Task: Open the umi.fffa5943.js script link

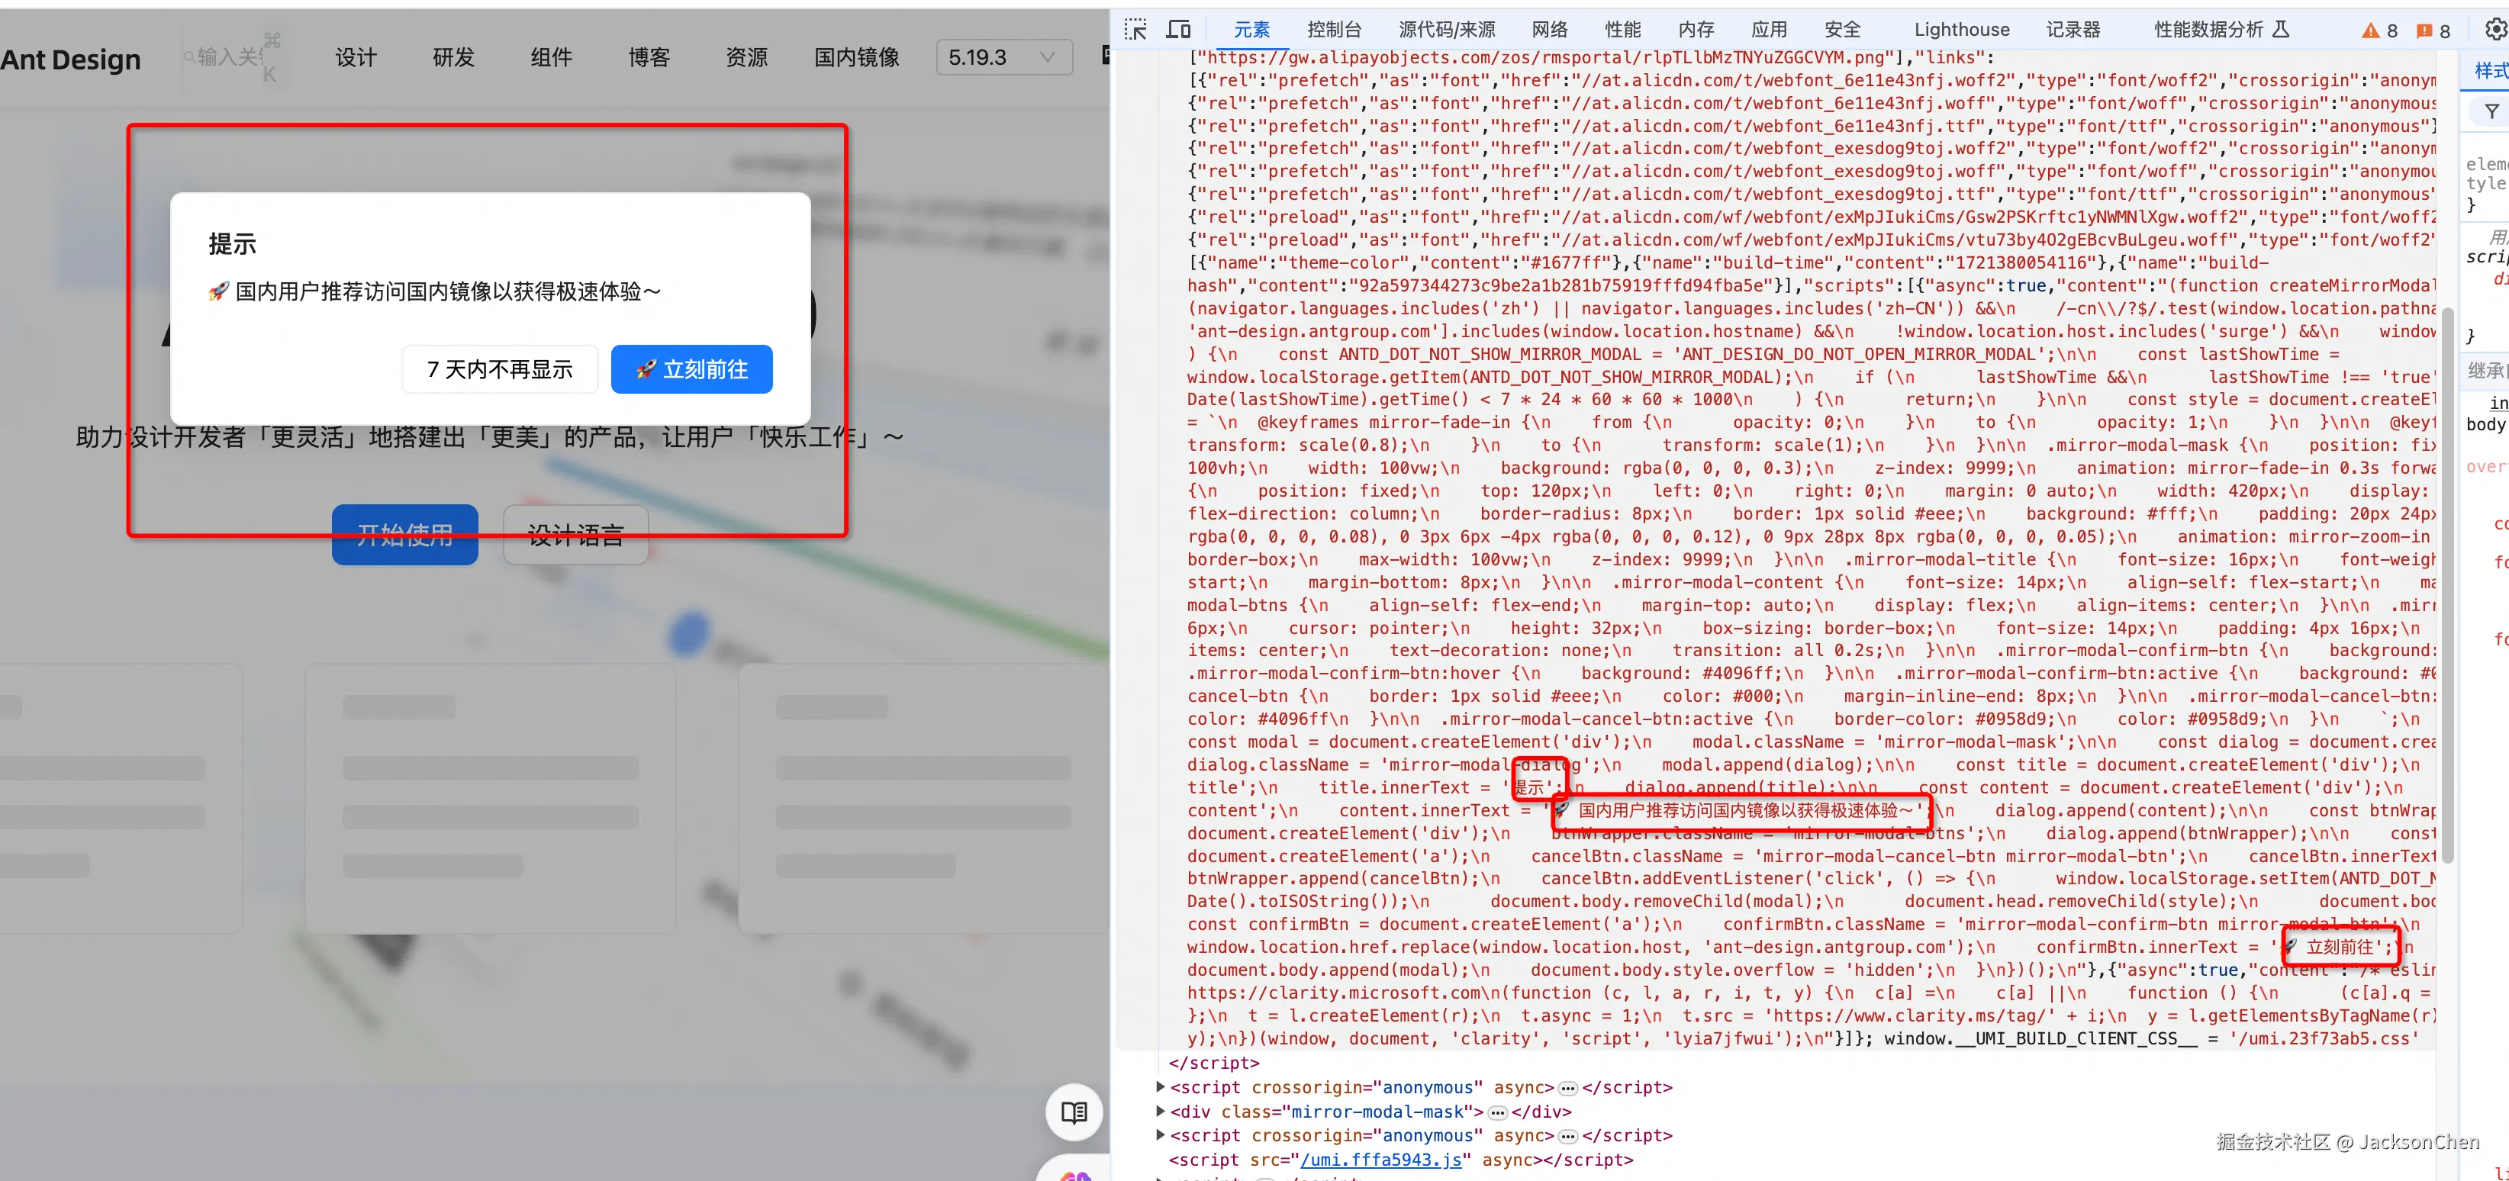Action: tap(1381, 1160)
